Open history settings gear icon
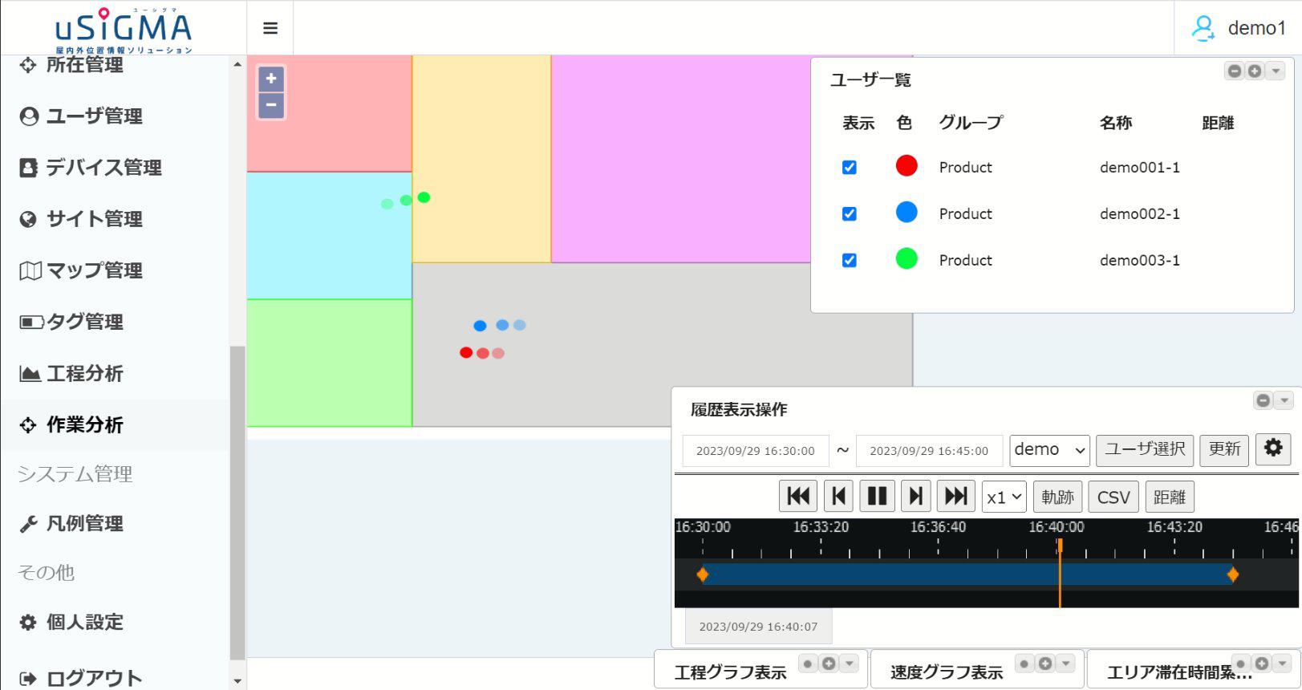Image resolution: width=1302 pixels, height=690 pixels. click(1273, 448)
